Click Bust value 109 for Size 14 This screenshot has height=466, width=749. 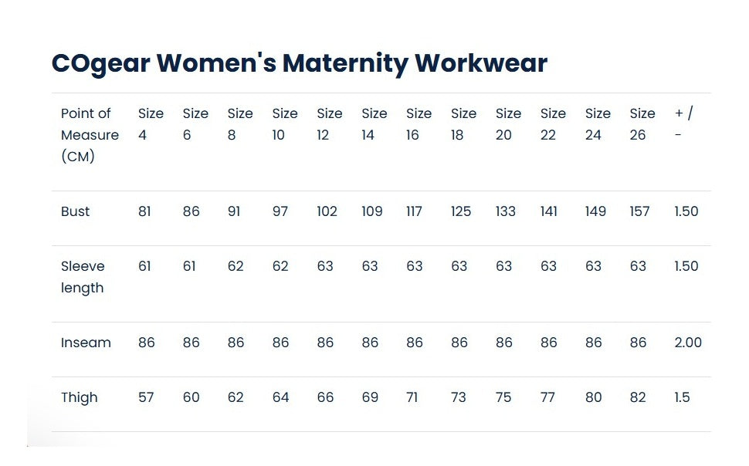(372, 211)
